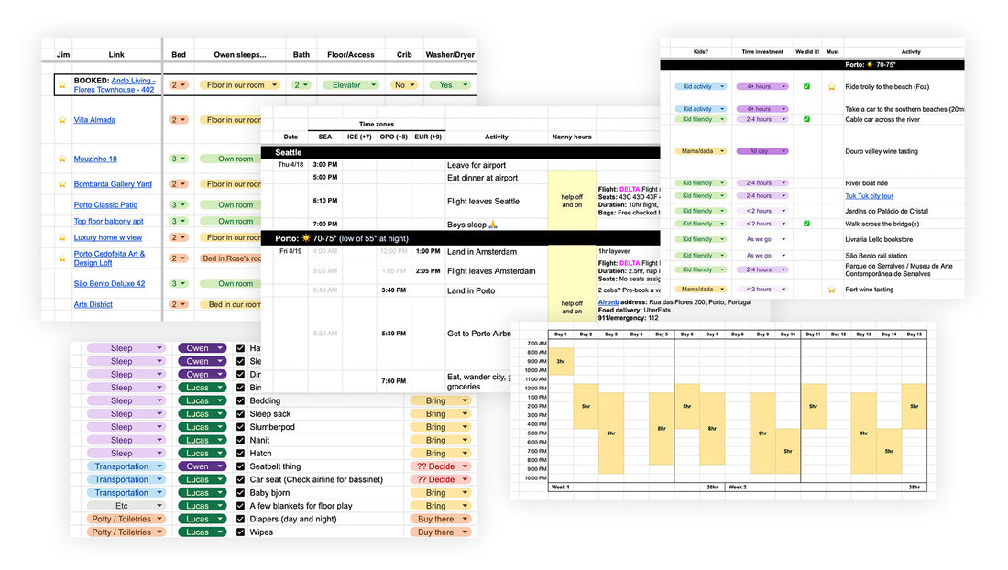Image resolution: width=1008 pixels, height=570 pixels.
Task: Click the star next to Porto Cedofeita Art listing
Action: click(x=62, y=258)
